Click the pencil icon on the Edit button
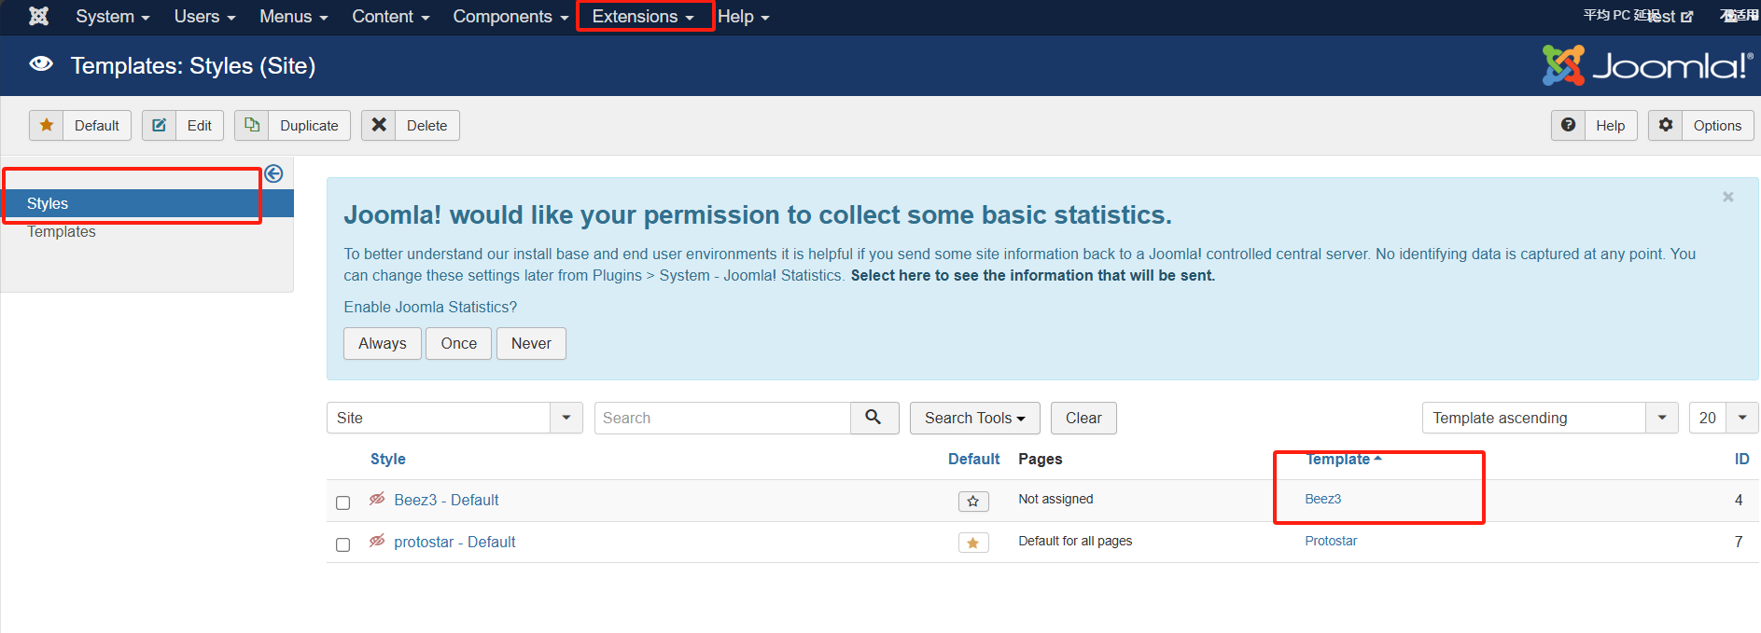 click(x=160, y=125)
